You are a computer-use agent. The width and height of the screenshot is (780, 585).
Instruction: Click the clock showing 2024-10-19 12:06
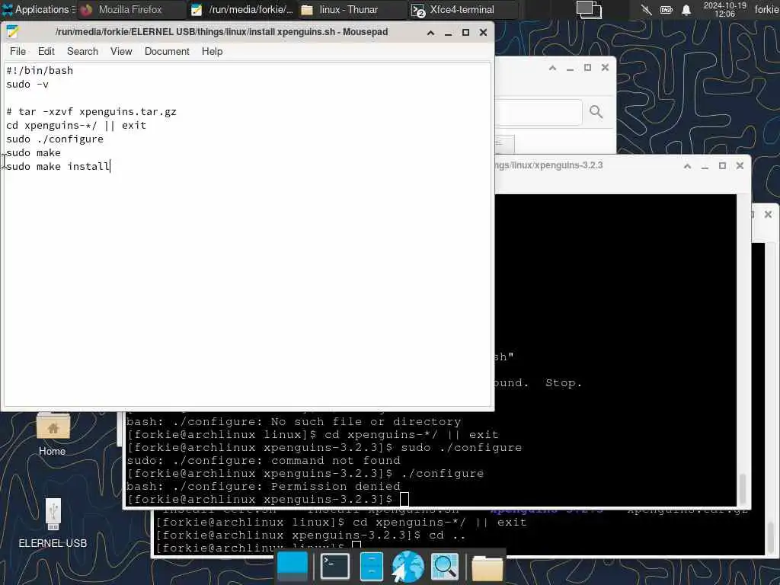(725, 9)
